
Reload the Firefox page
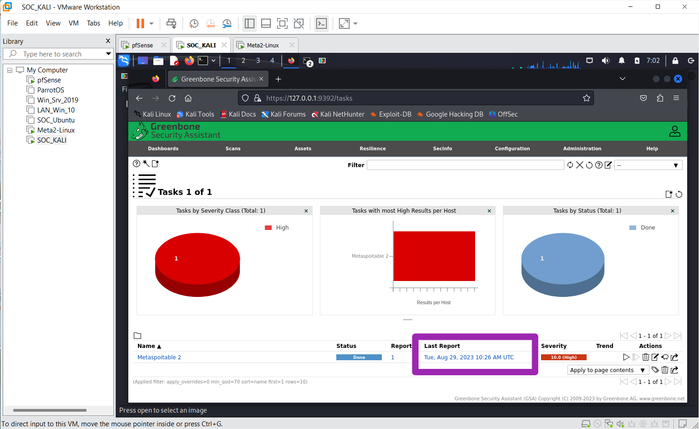172,98
